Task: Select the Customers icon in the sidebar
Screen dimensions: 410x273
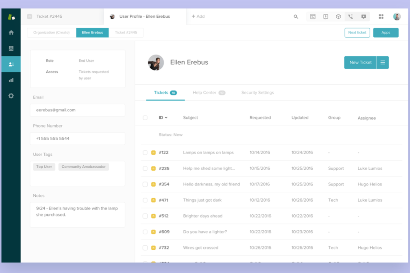Action: (x=11, y=64)
